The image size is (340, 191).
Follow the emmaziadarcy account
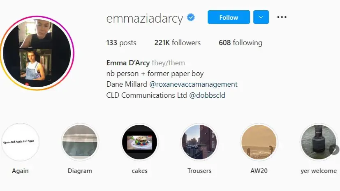pos(229,17)
